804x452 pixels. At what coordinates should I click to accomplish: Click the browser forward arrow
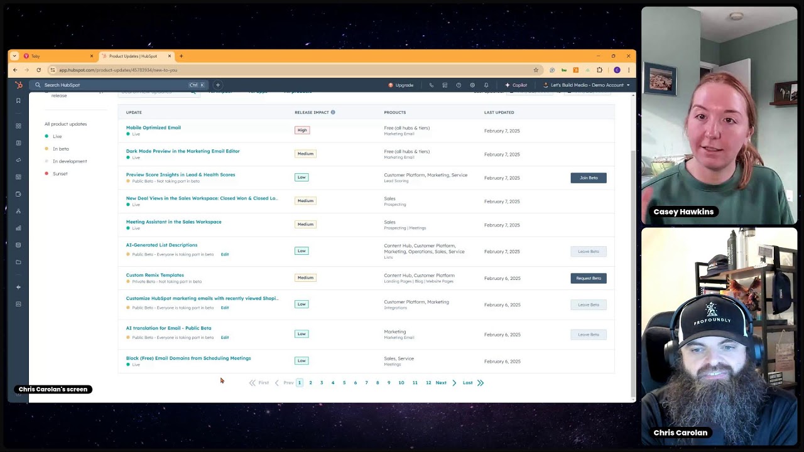26,70
